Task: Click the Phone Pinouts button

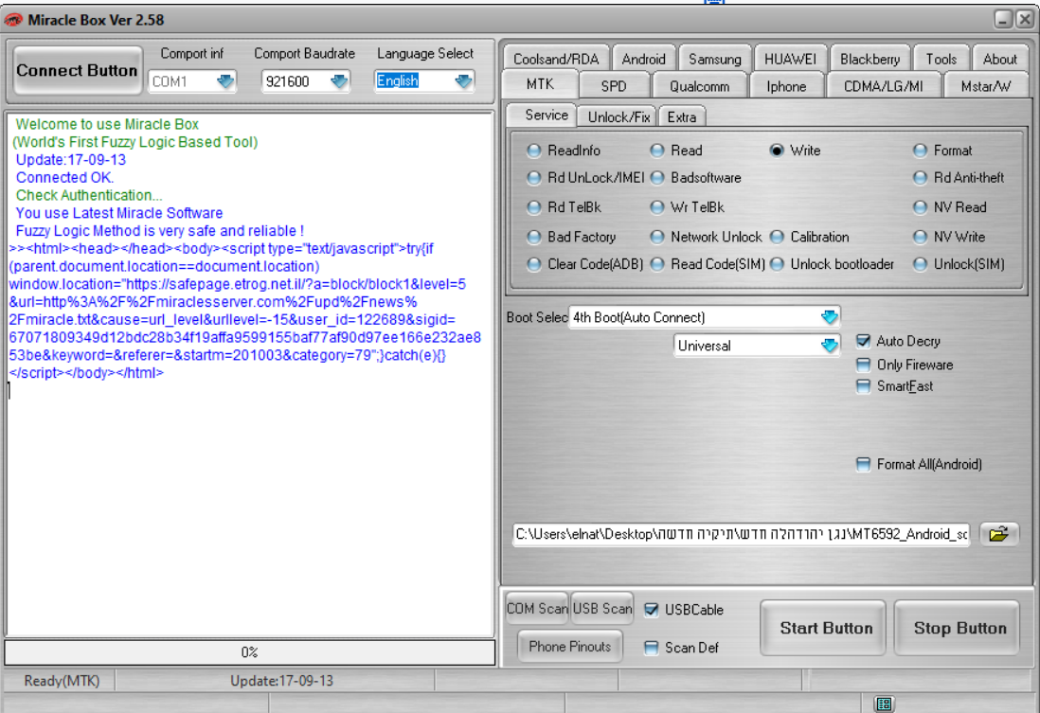Action: (570, 646)
